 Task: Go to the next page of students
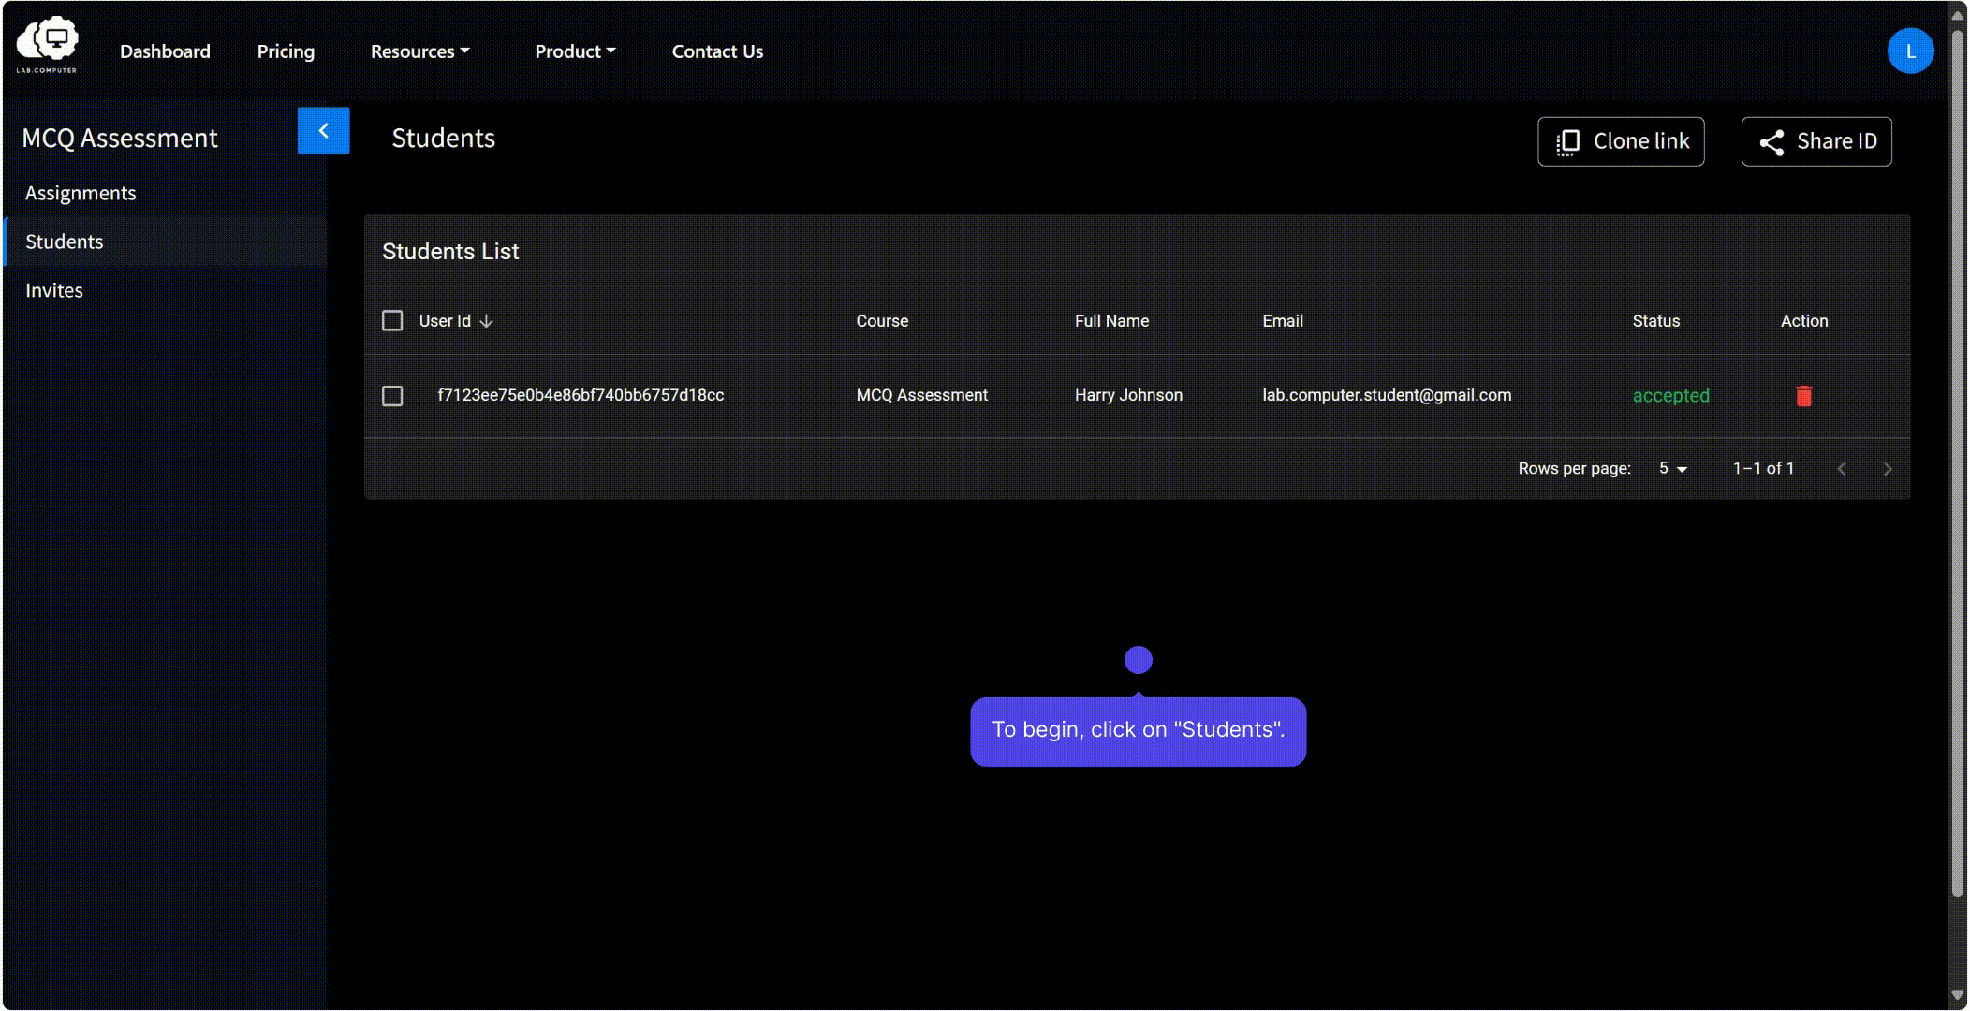click(x=1888, y=469)
